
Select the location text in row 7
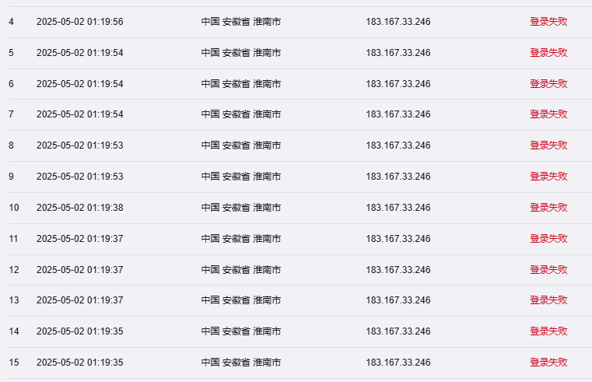pyautogui.click(x=241, y=114)
